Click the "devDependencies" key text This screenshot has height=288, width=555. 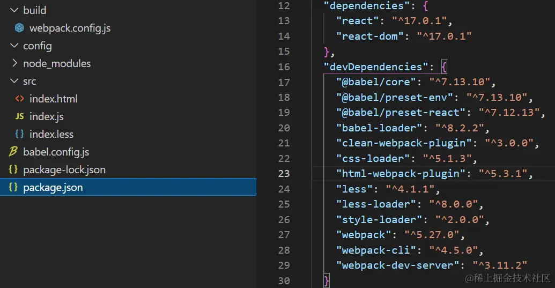click(x=376, y=67)
